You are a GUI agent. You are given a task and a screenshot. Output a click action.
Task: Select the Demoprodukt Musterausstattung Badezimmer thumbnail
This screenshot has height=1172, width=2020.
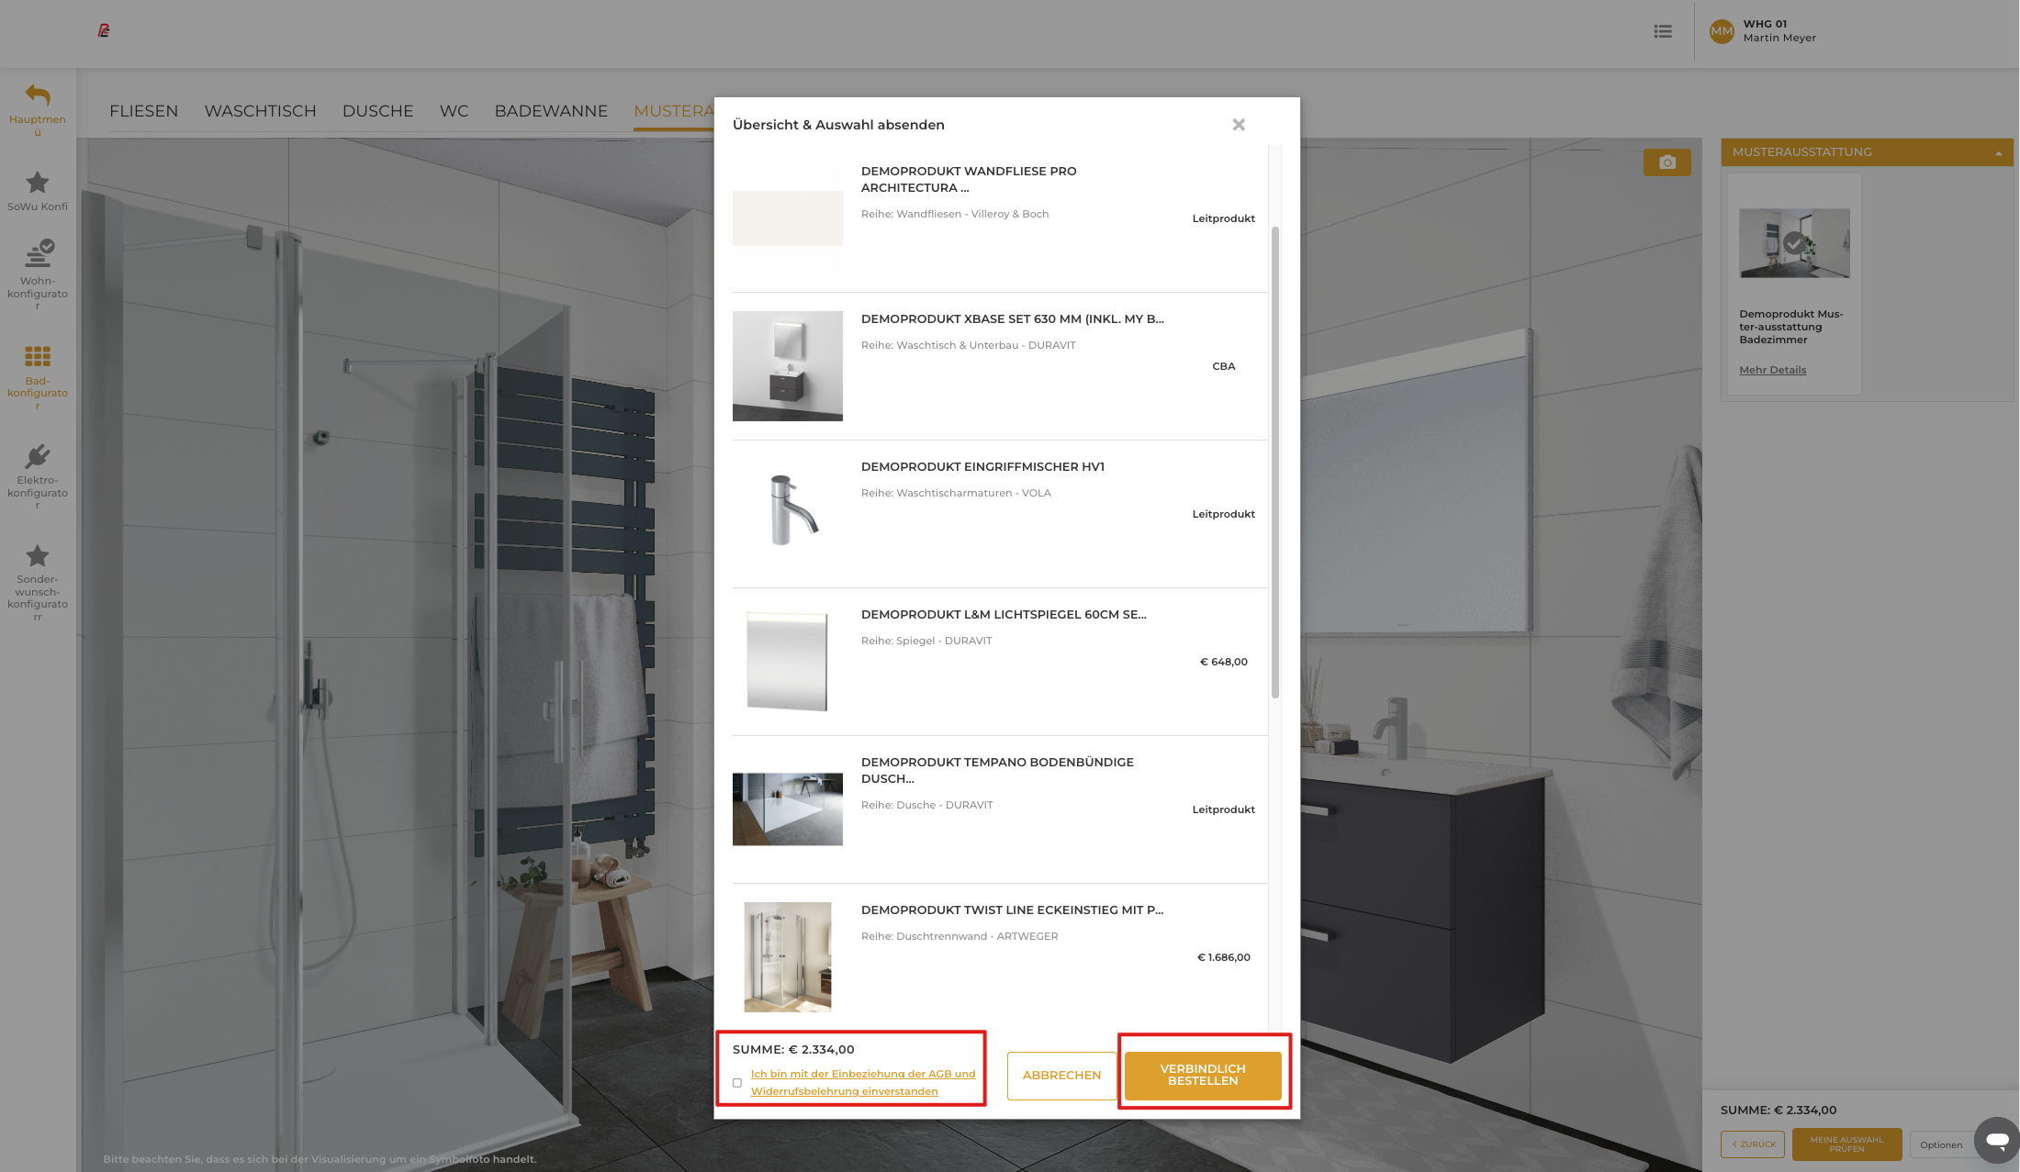pos(1794,243)
